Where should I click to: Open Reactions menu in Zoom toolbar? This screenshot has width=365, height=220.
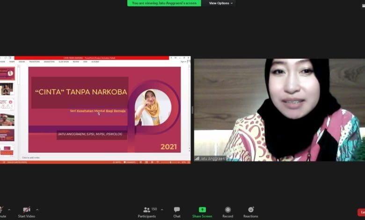click(x=251, y=212)
